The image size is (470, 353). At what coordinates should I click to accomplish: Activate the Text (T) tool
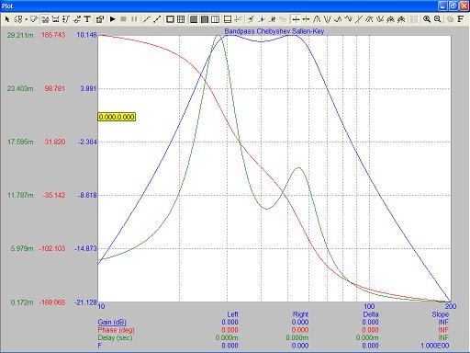point(87,19)
